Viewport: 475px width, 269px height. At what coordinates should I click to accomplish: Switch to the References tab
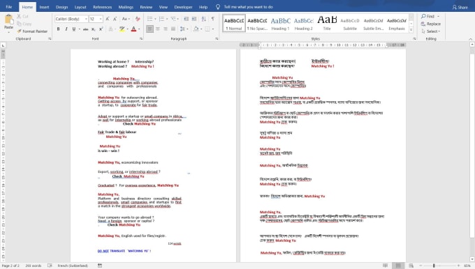(x=103, y=7)
